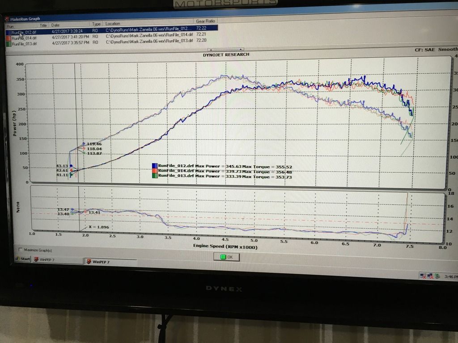
Task: Click the Type column header
Action: (x=97, y=24)
